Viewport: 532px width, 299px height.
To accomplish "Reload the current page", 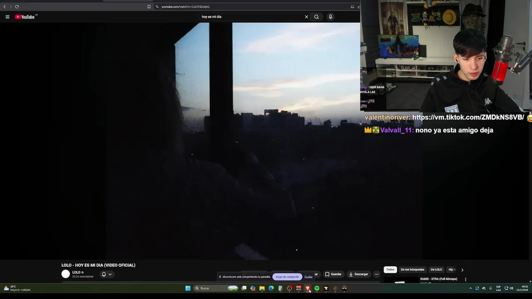I will point(17,7).
